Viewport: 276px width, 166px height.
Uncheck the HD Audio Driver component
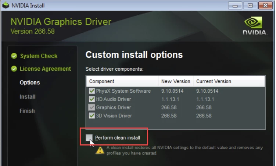[92, 99]
